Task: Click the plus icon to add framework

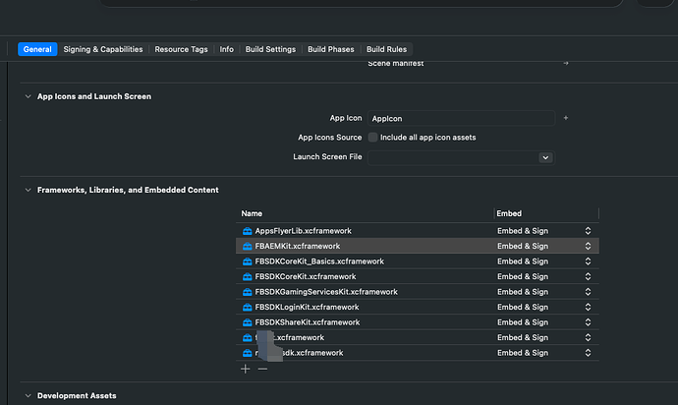Action: pos(246,369)
